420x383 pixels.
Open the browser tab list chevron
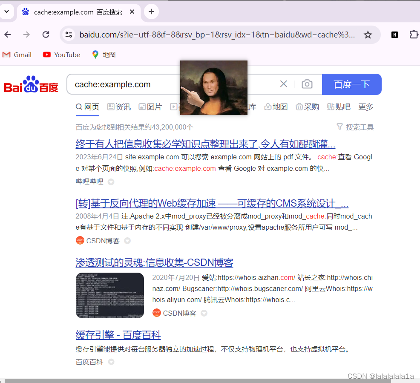coord(7,12)
